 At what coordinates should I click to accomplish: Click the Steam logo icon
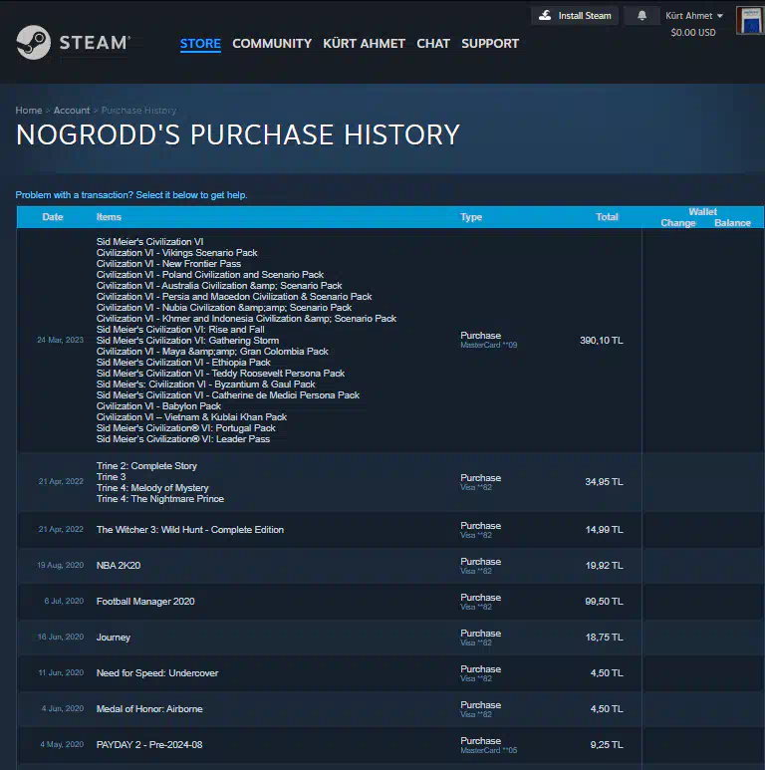point(34,42)
